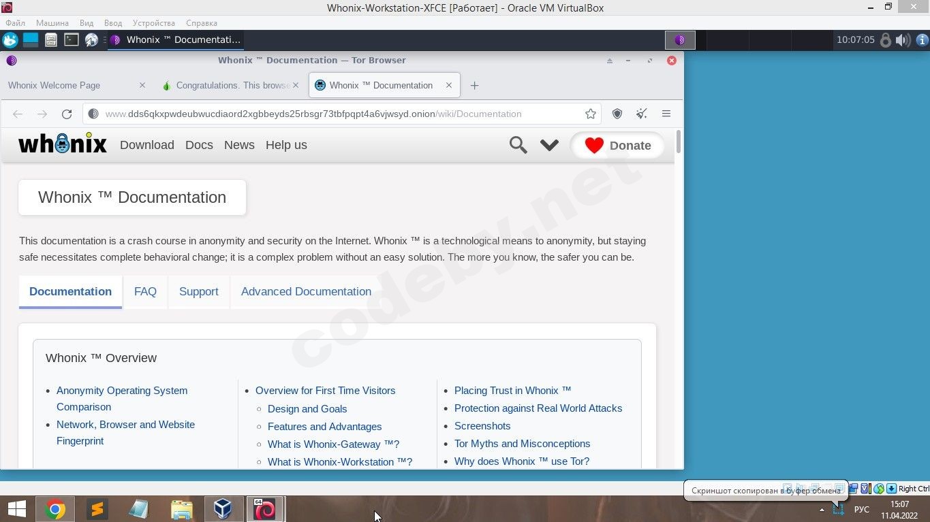Screen dimensions: 930x522
Task: Launch the terminal from the XFCE panel
Action: (72, 40)
